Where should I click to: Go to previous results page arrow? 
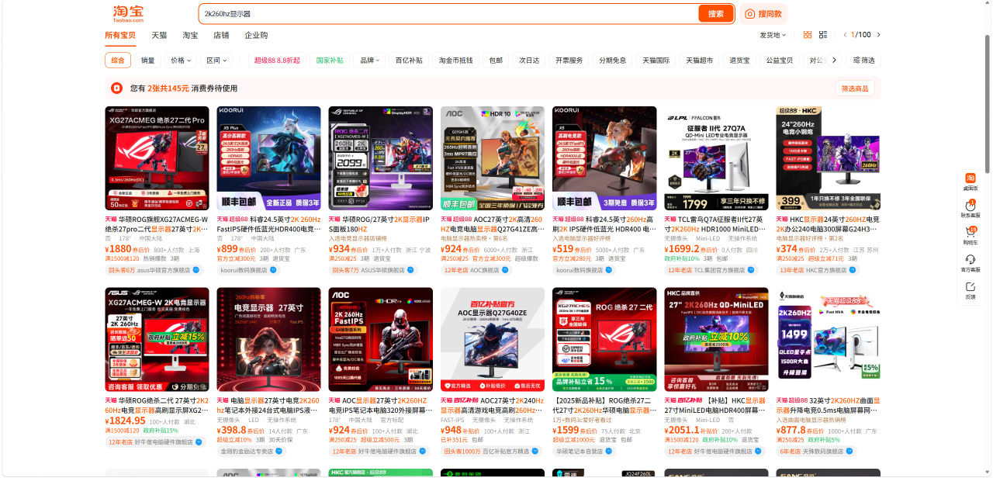(x=846, y=35)
